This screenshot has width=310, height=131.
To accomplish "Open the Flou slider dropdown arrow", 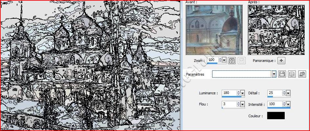I will [x=243, y=104].
